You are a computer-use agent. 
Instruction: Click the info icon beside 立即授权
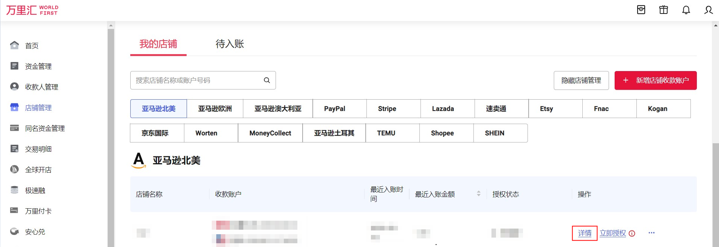click(x=632, y=233)
